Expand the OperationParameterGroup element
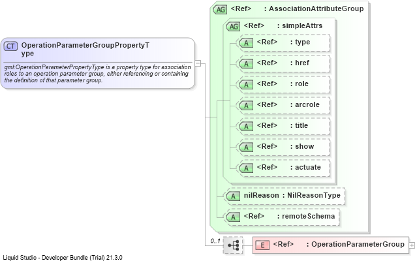415x261 pixels. click(412, 245)
